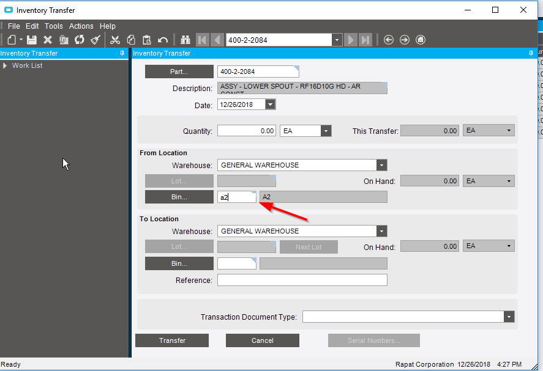Viewport: 543px width, 371px height.
Task: Click the Clear broom icon
Action: [95, 40]
